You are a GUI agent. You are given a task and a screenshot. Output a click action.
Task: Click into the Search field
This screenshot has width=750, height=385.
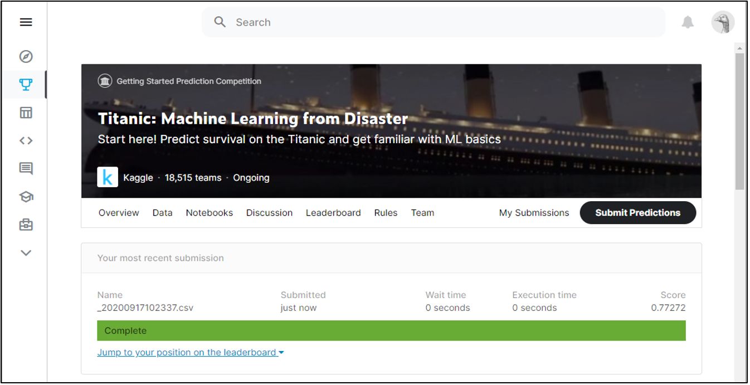point(434,22)
